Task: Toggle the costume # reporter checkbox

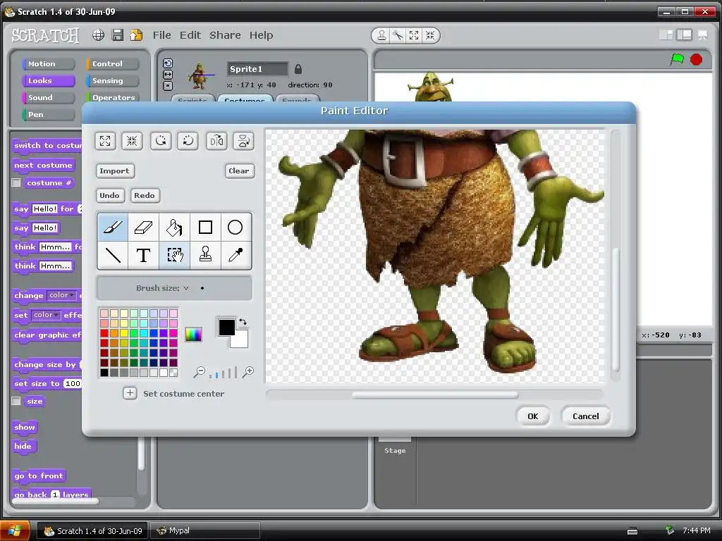Action: click(x=16, y=182)
